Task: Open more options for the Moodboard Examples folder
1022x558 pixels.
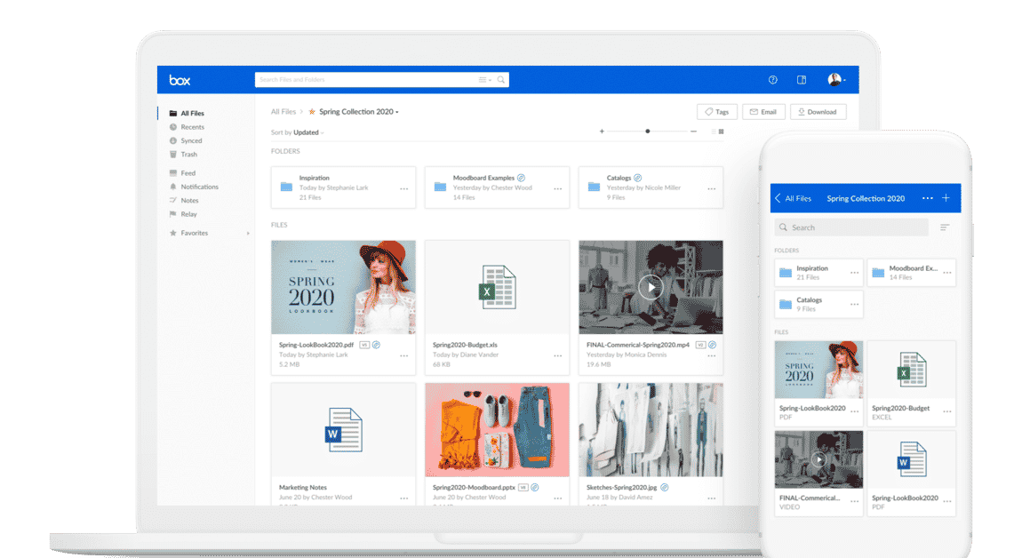Action: tap(558, 189)
